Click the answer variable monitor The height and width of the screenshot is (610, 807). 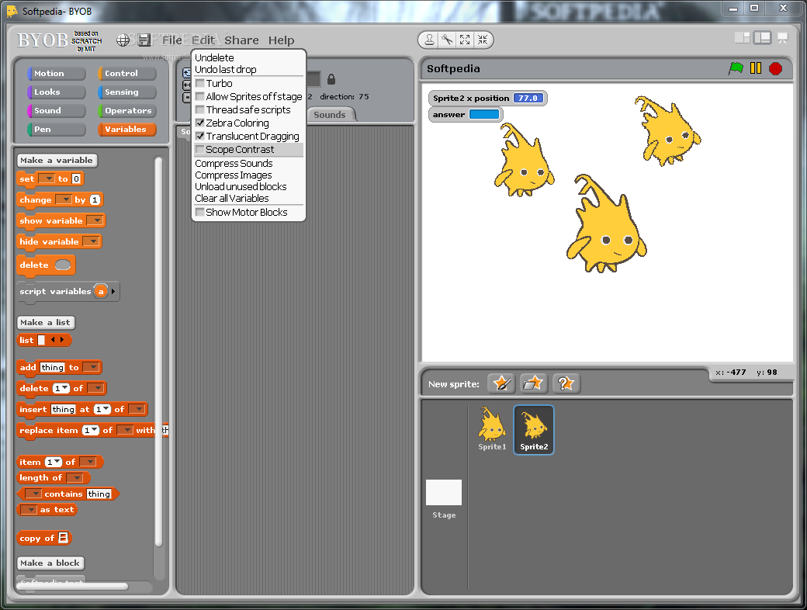pyautogui.click(x=466, y=114)
